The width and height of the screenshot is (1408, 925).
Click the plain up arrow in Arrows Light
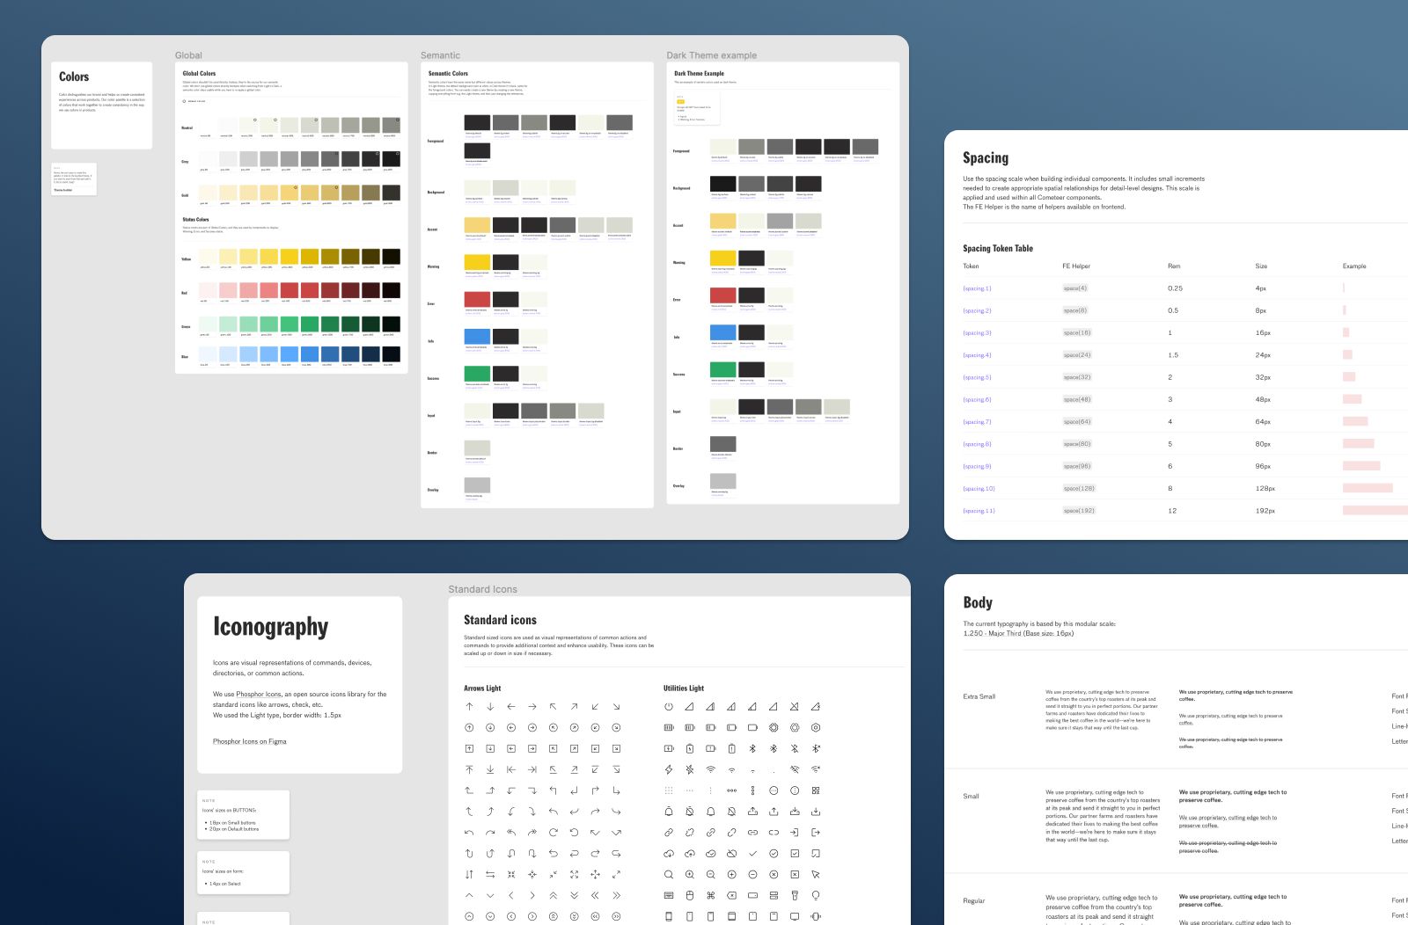(469, 706)
